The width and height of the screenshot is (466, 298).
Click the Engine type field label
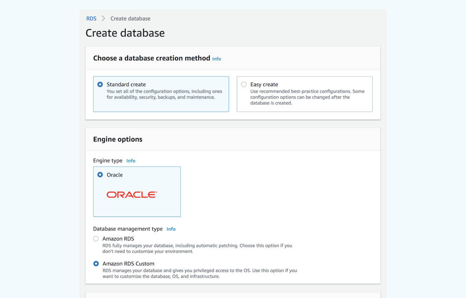pyautogui.click(x=108, y=161)
